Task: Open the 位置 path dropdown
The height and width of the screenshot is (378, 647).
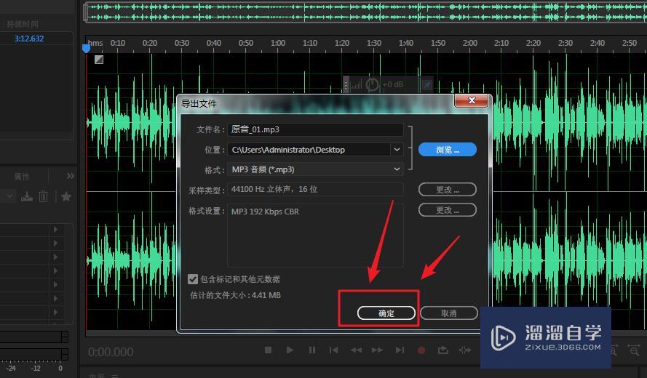Action: (x=397, y=149)
